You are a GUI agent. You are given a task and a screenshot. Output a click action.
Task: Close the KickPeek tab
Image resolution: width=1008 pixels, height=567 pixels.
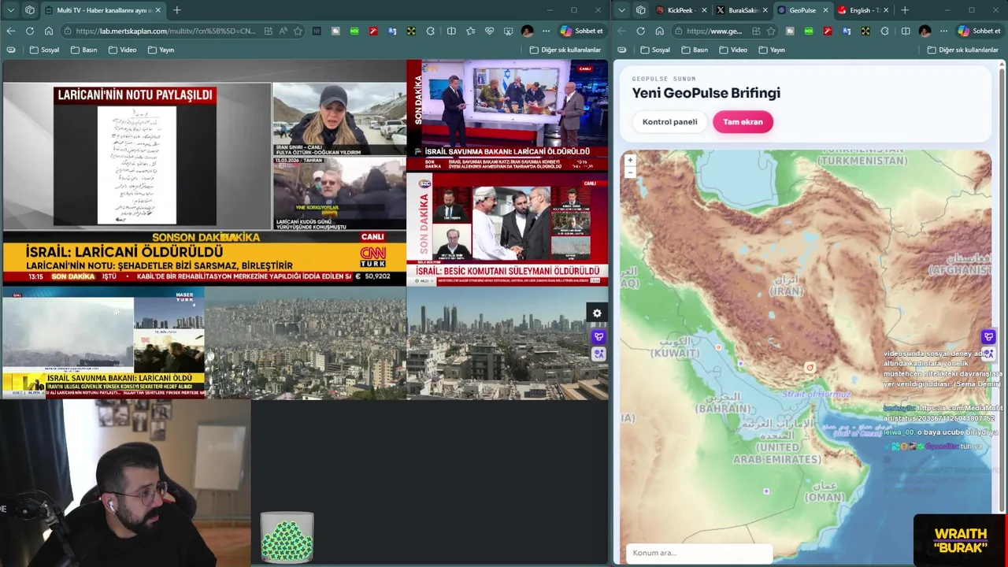pyautogui.click(x=703, y=10)
